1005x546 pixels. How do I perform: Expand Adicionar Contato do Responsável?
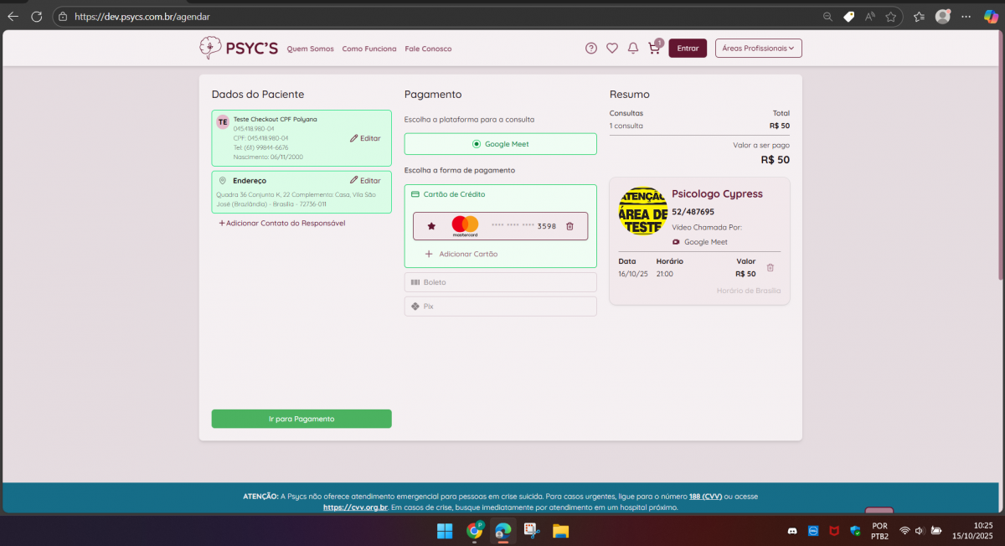point(282,224)
